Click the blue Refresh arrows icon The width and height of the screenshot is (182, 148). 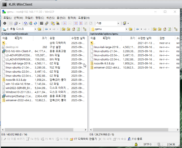click(36, 23)
